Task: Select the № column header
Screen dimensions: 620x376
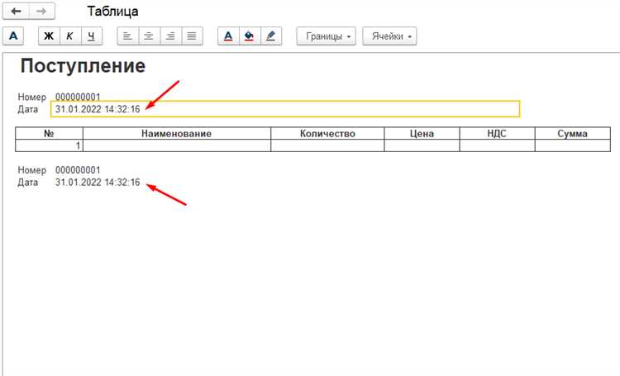Action: [49, 133]
